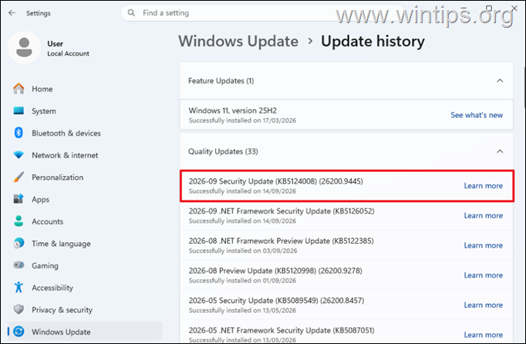Click the User Local Account name
This screenshot has height=344, width=526.
(x=68, y=49)
